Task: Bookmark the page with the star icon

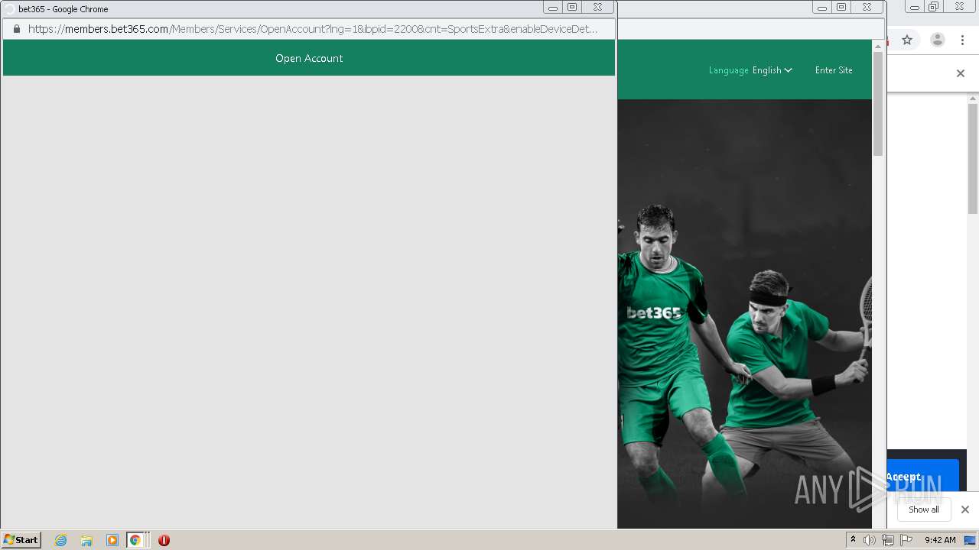Action: point(907,40)
